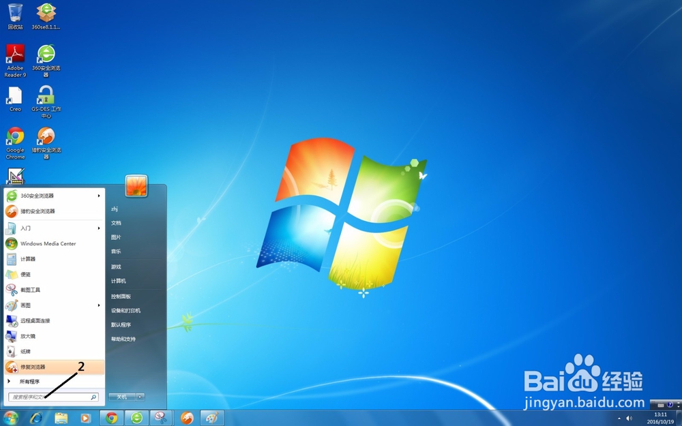This screenshot has width=682, height=426.
Task: Switch to Paint on the taskbar
Action: [x=212, y=419]
